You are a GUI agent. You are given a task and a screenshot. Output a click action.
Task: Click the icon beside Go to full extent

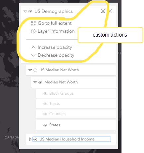[x=33, y=23]
